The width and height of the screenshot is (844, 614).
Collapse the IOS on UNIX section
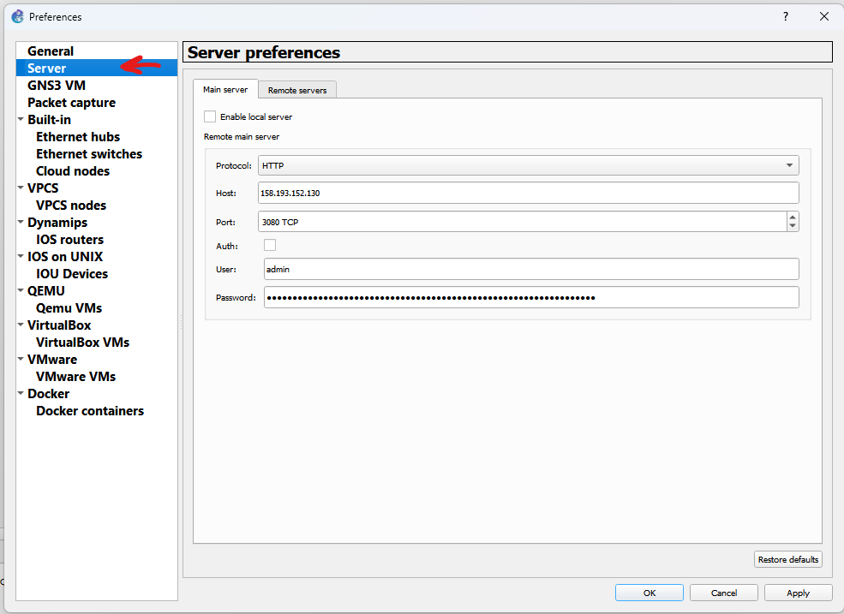click(21, 256)
